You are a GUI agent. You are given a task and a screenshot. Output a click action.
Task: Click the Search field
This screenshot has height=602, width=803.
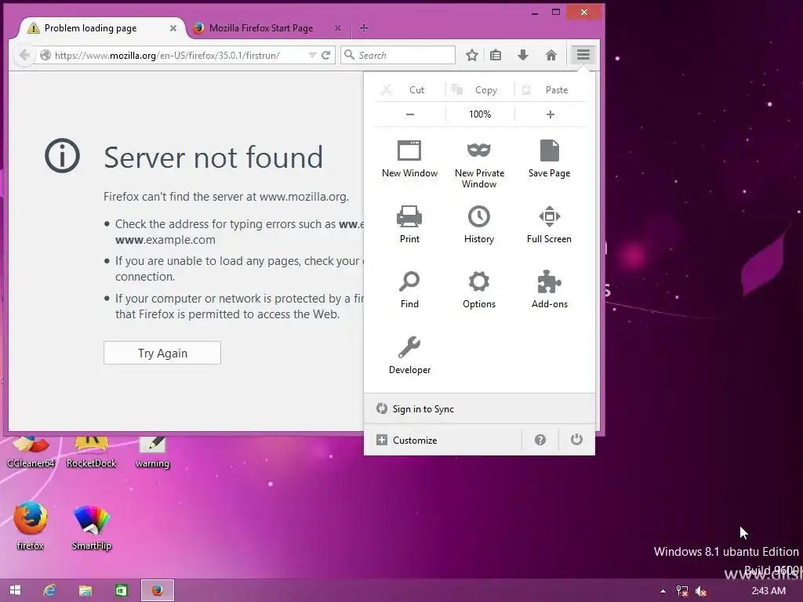398,56
